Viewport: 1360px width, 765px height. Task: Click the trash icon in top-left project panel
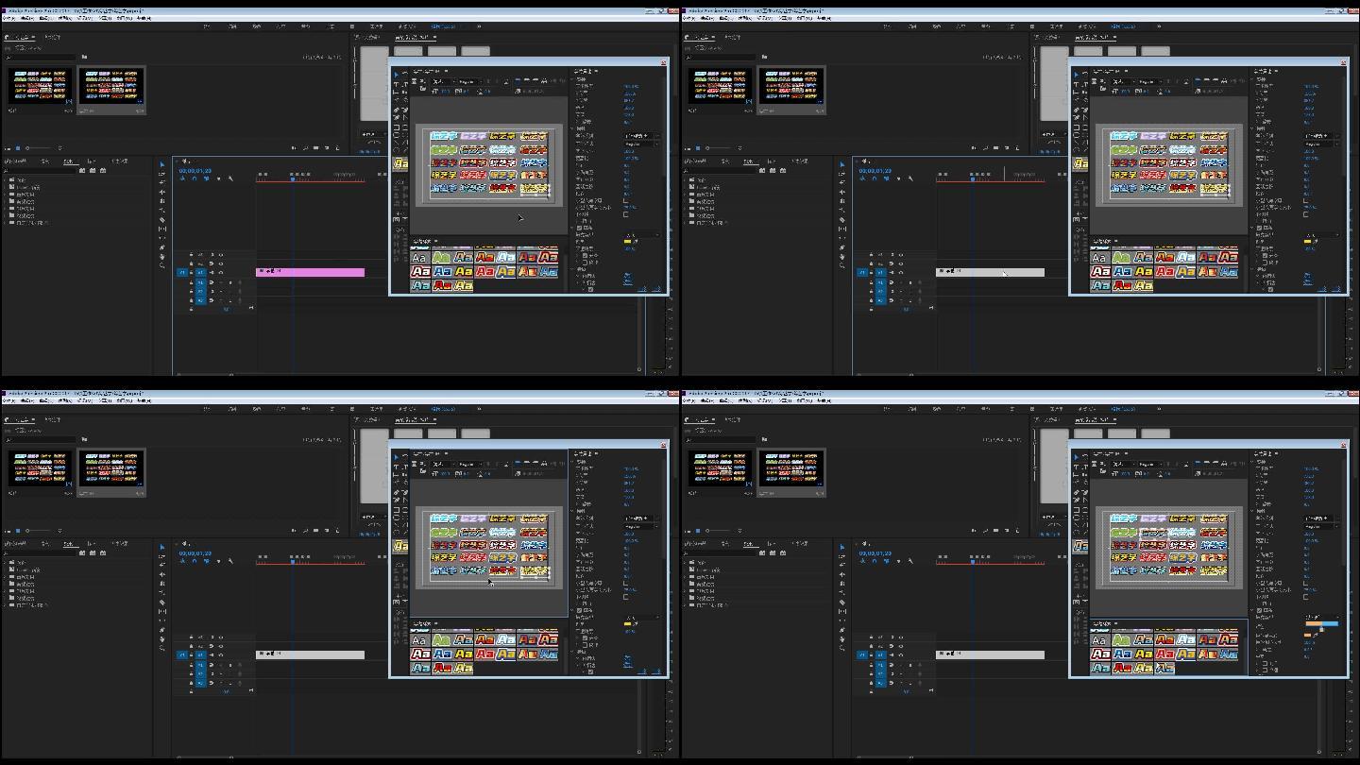337,147
